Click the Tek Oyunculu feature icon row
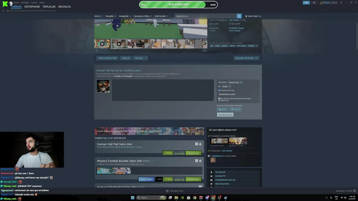 coord(234,172)
